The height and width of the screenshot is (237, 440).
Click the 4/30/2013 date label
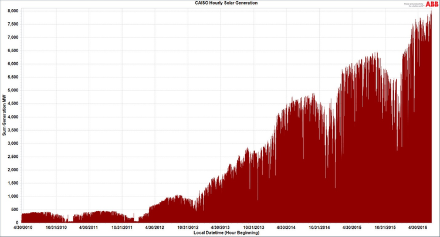(x=220, y=228)
